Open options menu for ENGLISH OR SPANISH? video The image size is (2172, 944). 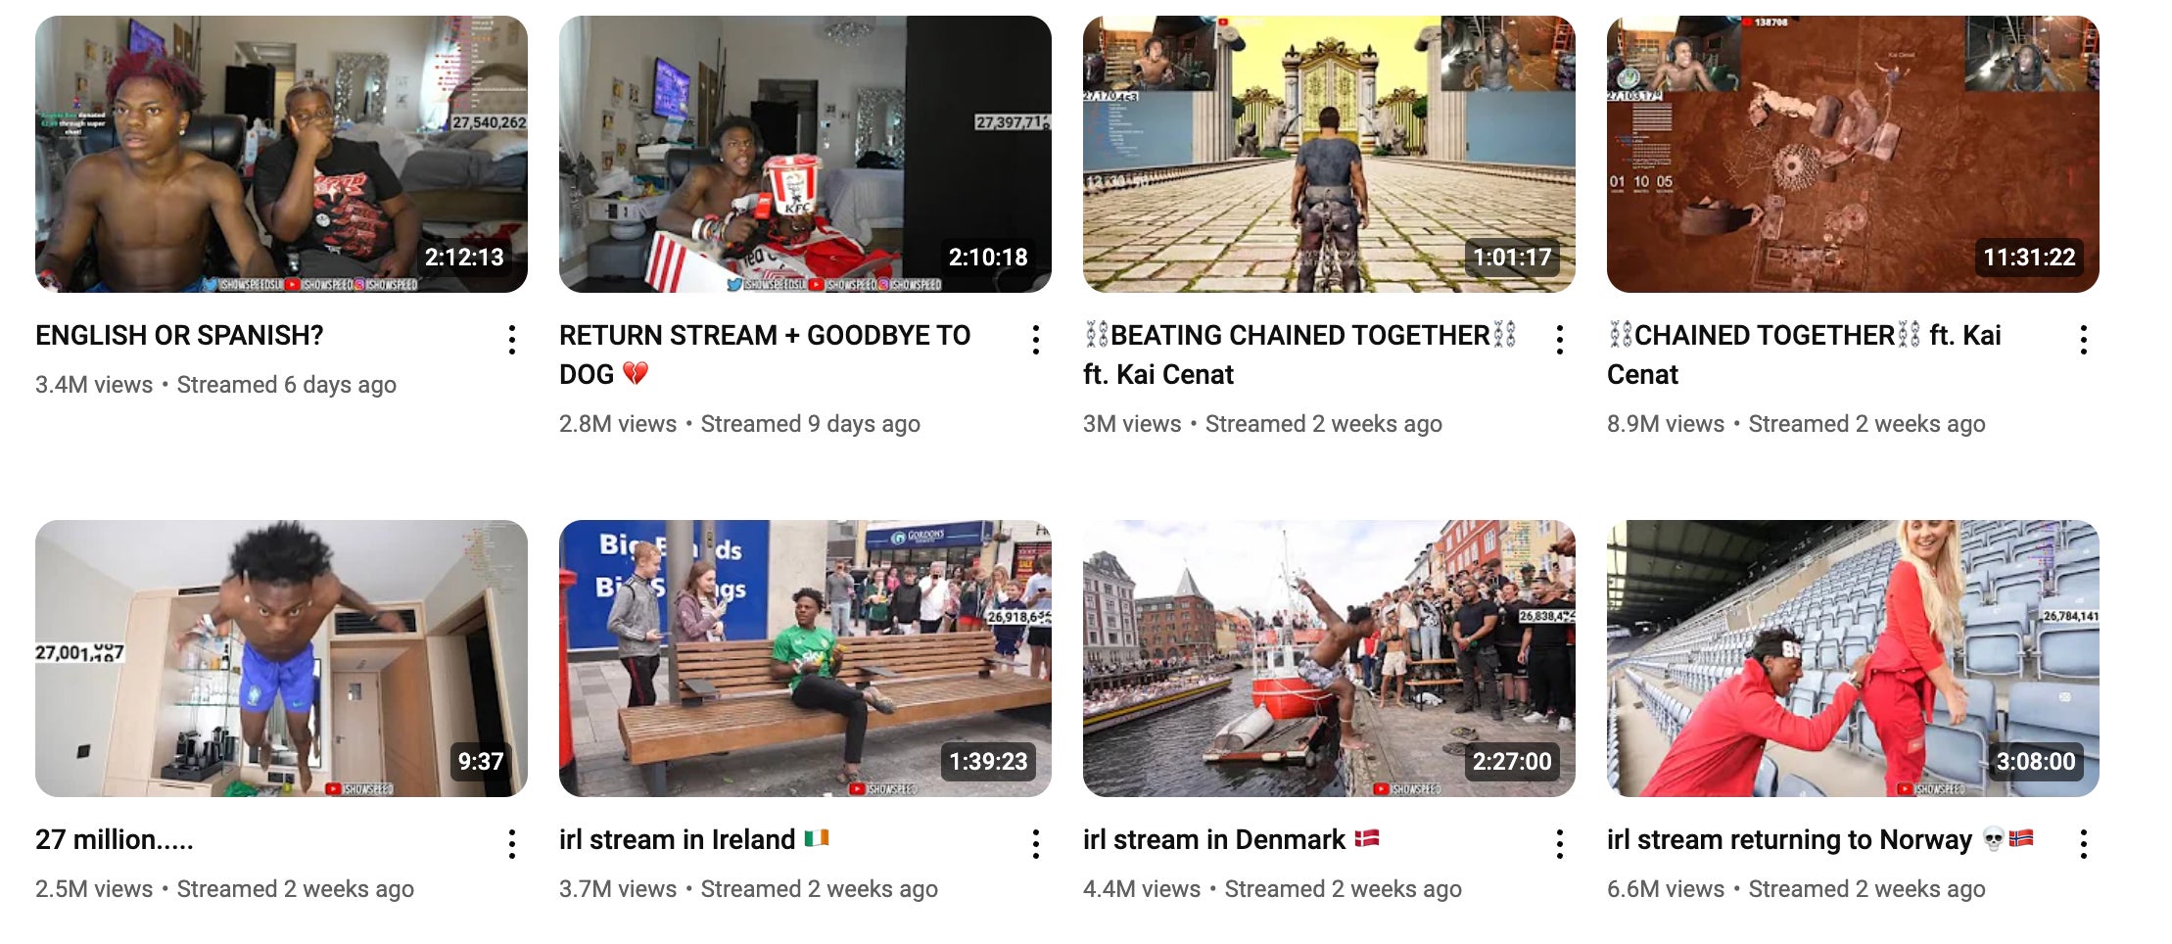coord(511,340)
